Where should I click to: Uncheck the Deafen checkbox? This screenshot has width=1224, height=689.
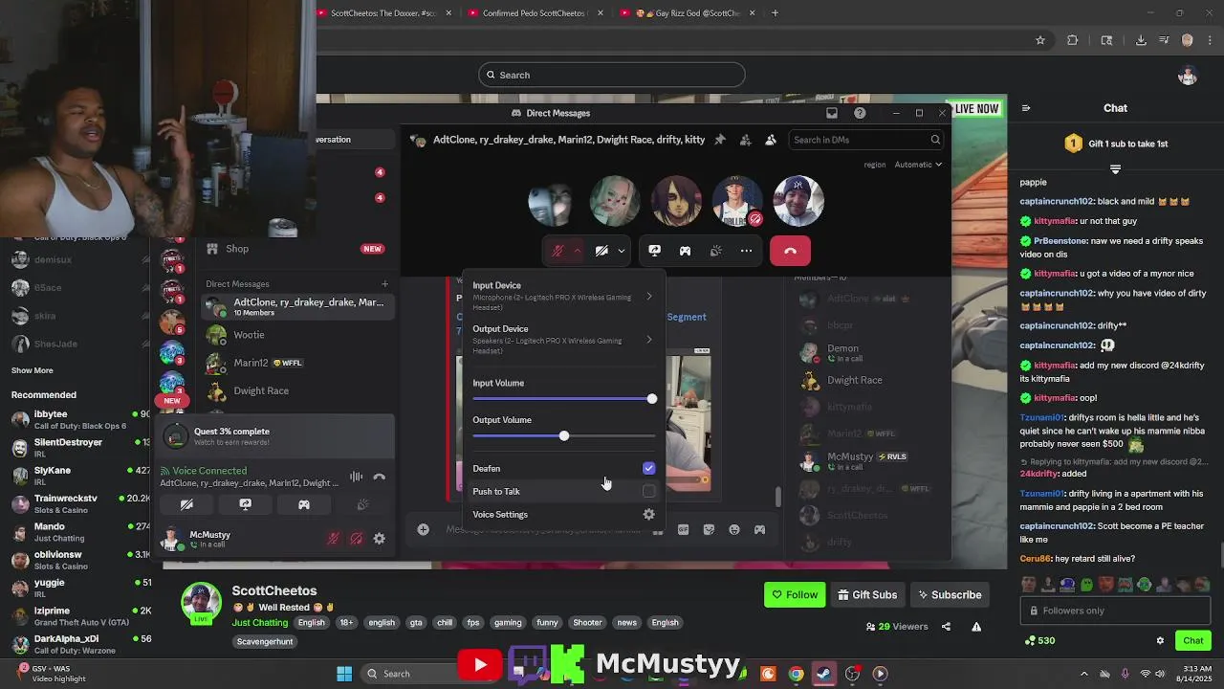[649, 468]
